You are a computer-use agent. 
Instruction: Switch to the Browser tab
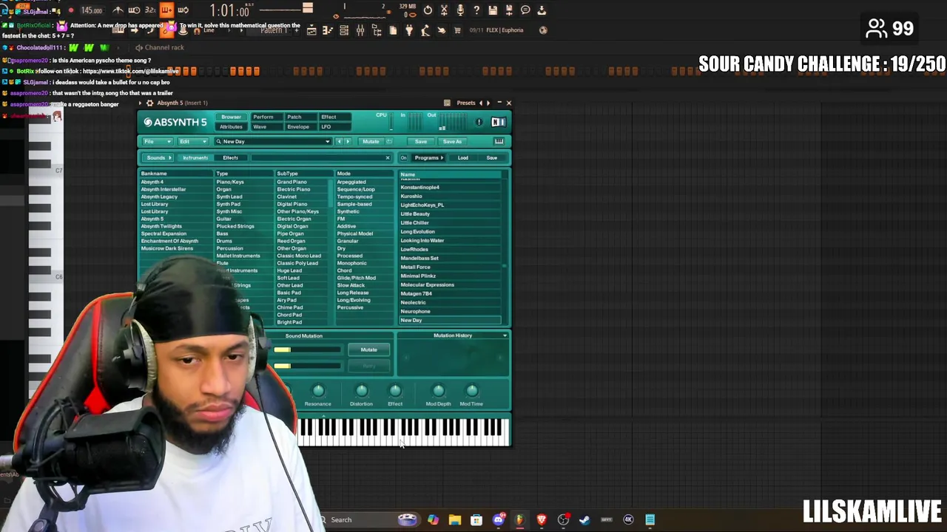click(x=231, y=117)
